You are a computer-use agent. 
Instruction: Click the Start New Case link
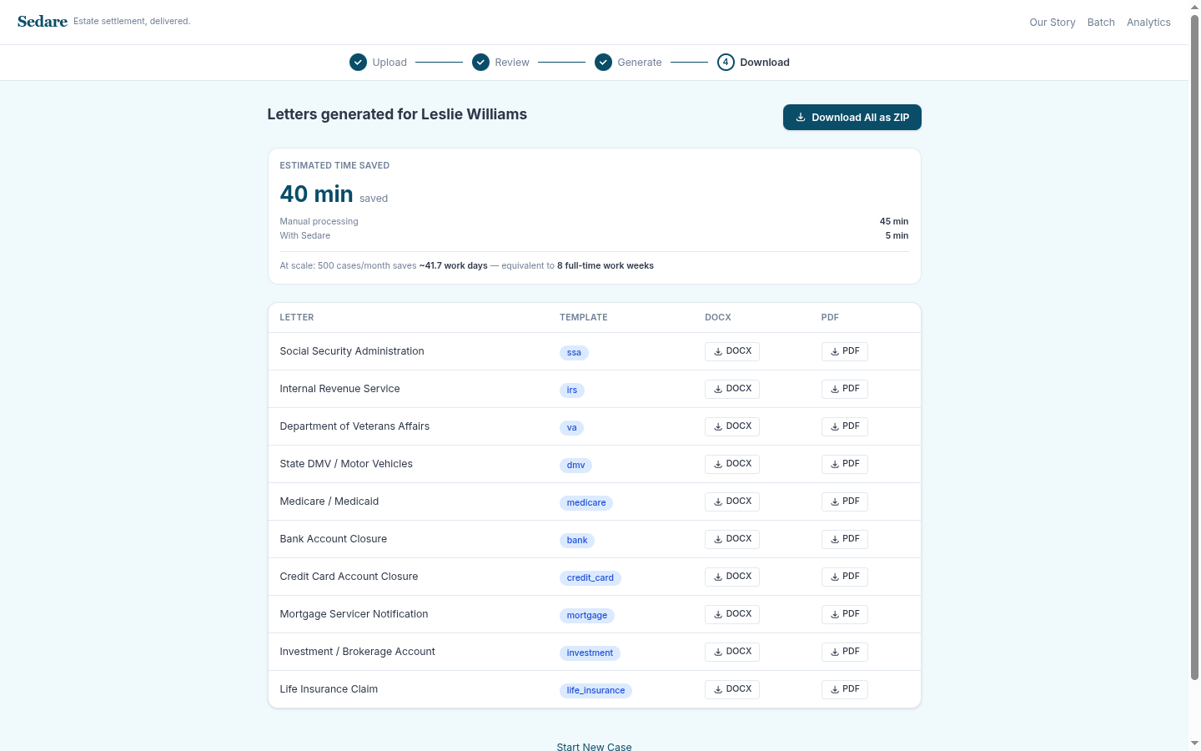coord(594,746)
